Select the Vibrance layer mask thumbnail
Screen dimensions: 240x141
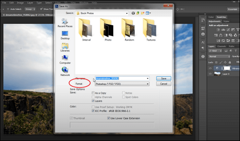coord(227,68)
